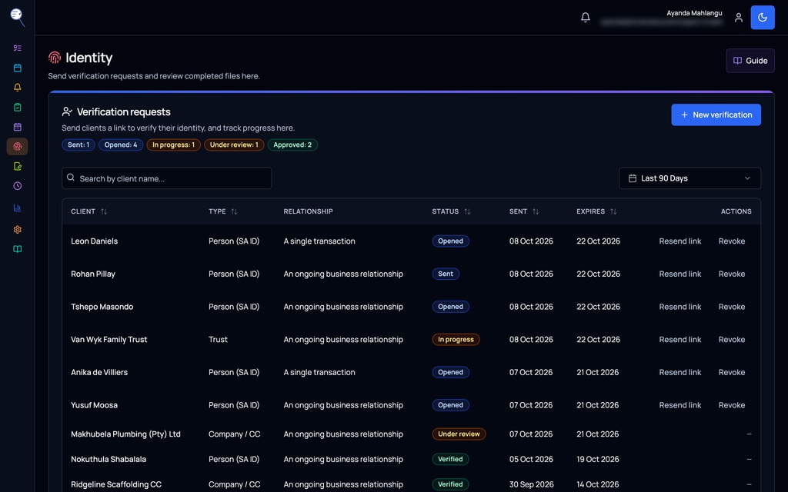The image size is (788, 492).
Task: Click client Ridgeline Scaffolding CC
Action: [116, 484]
